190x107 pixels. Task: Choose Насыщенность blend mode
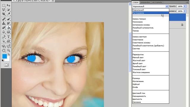click(151, 96)
